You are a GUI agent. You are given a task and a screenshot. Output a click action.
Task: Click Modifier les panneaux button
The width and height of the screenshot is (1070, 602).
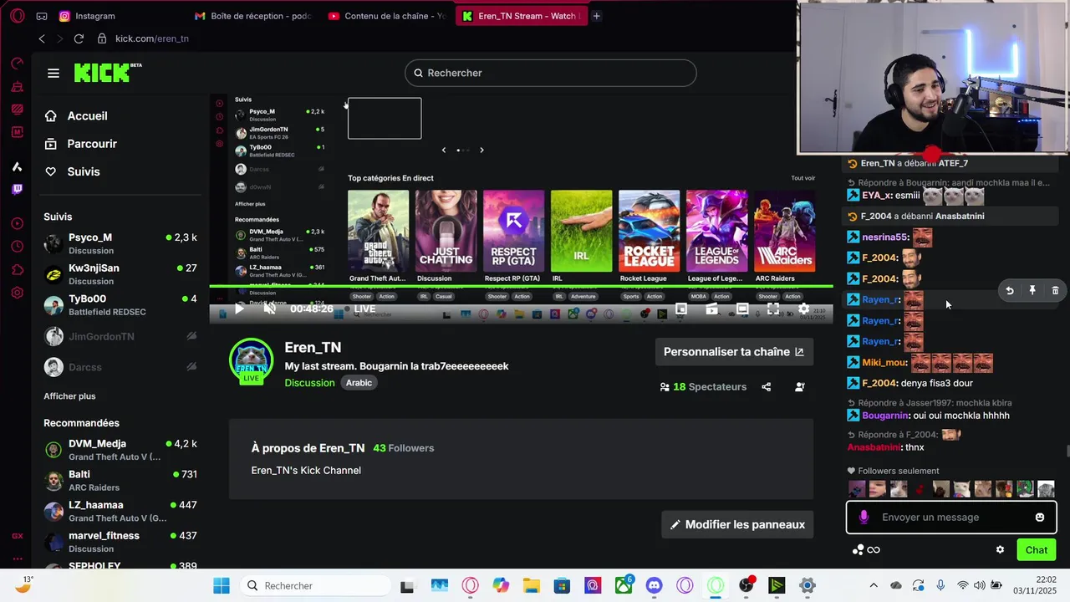click(x=737, y=524)
